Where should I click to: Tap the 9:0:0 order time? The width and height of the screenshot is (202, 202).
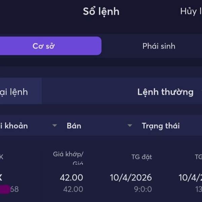click(143, 189)
